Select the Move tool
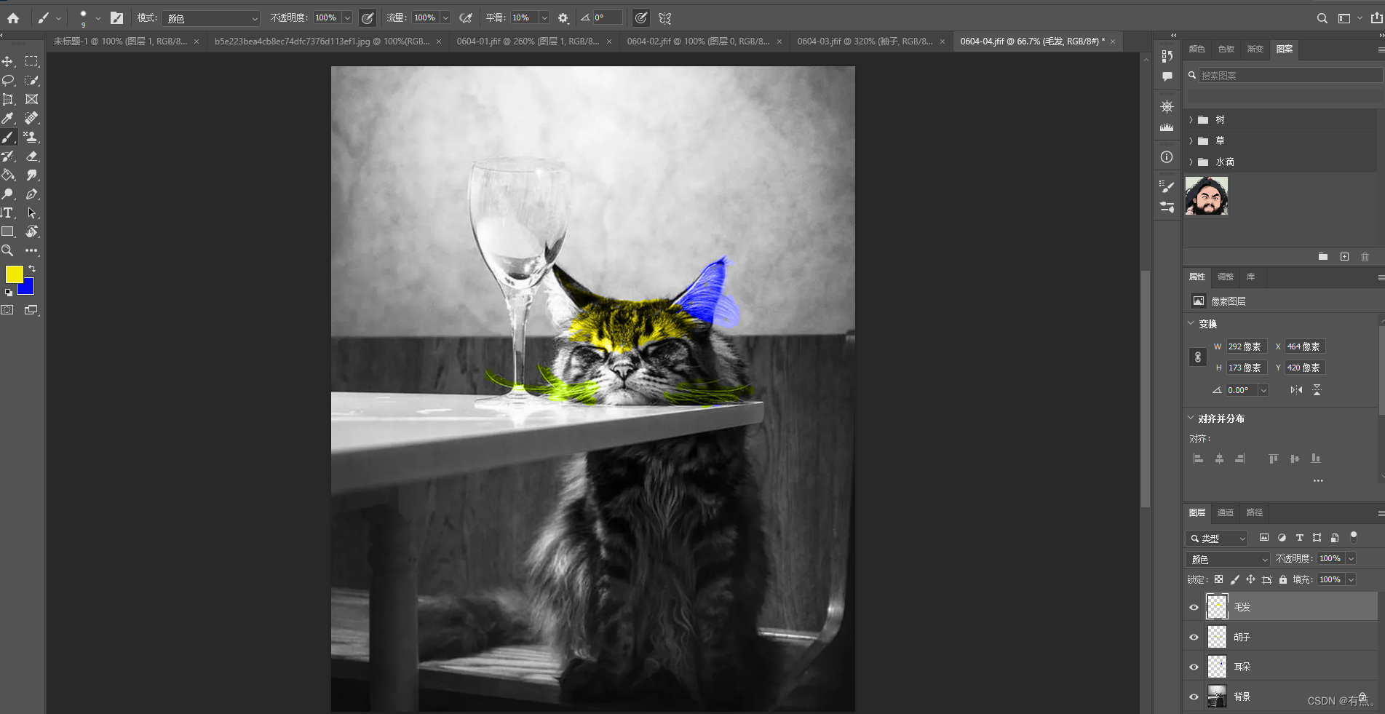 (8, 62)
